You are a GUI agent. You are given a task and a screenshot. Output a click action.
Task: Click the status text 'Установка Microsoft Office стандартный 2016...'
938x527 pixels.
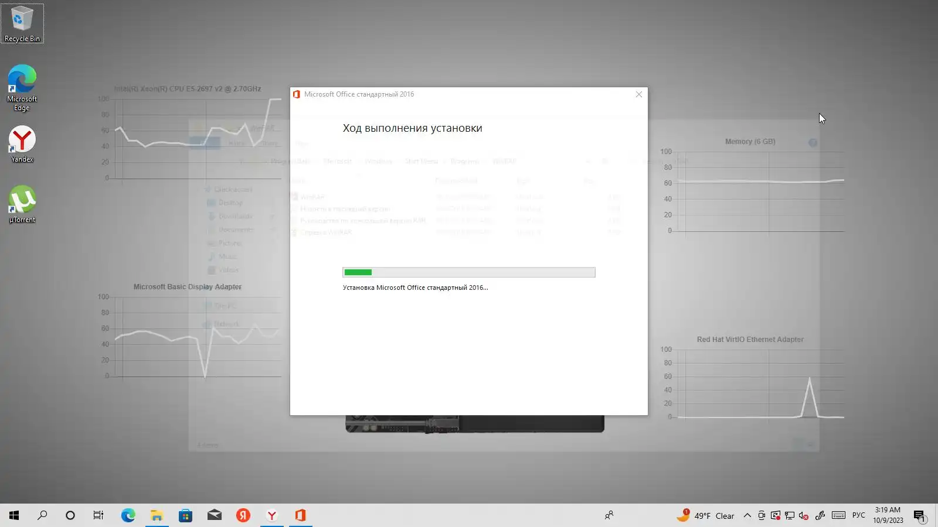(415, 288)
